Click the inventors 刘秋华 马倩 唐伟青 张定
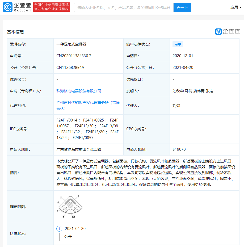 (193, 91)
